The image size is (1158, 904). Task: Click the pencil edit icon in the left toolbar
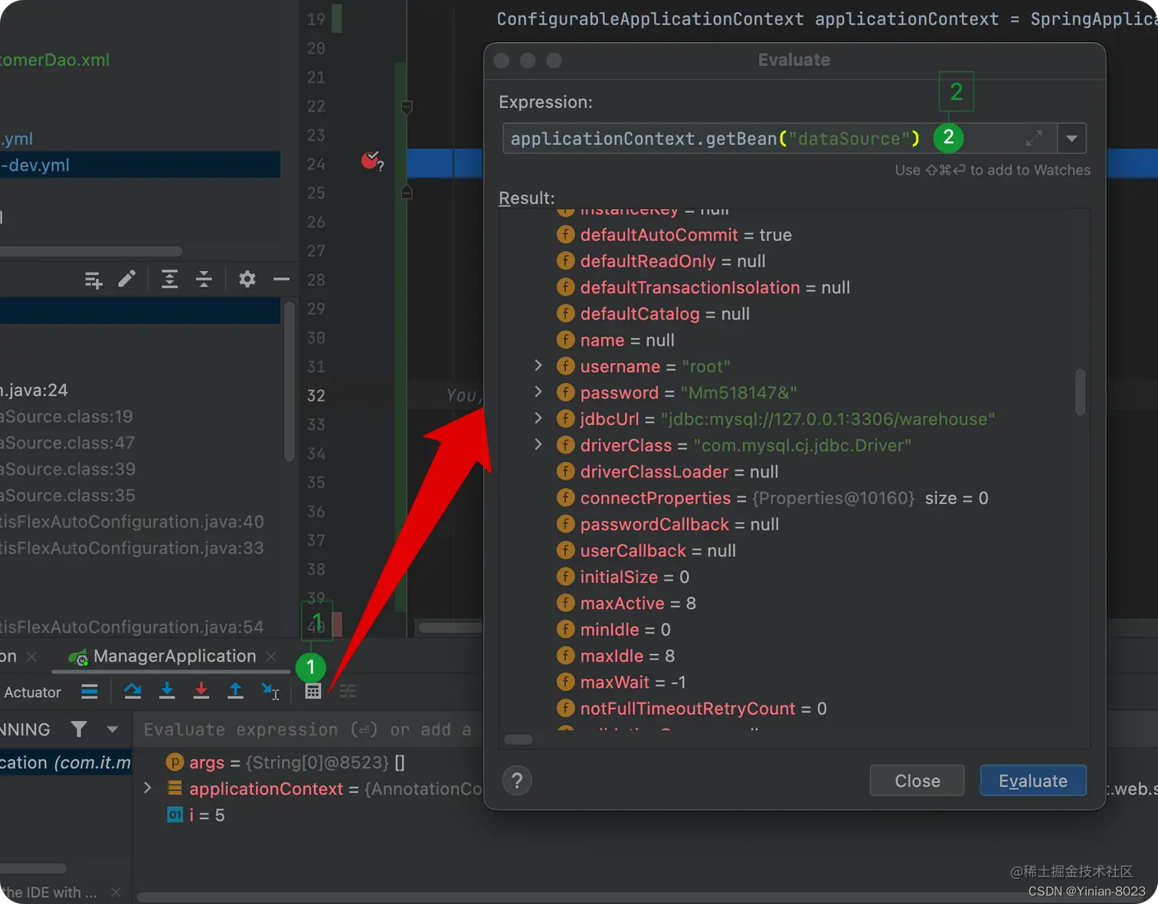point(127,279)
